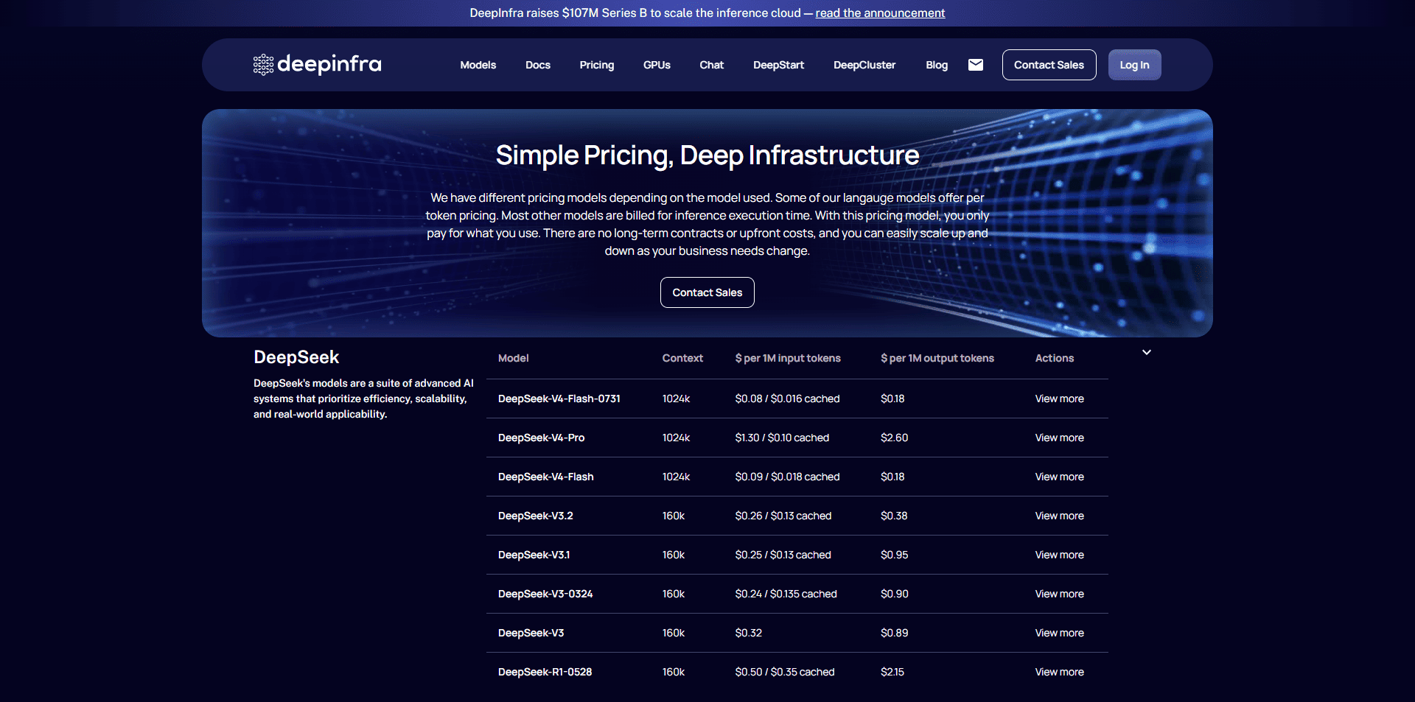This screenshot has width=1415, height=702.
Task: View more for DeepSeek-V3.1
Action: (x=1060, y=555)
